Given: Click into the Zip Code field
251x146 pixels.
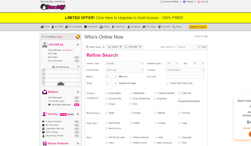Looking at the screenshot, I should [x=185, y=77].
